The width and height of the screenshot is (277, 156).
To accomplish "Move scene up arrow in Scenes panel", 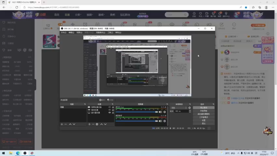I will coord(70,124).
